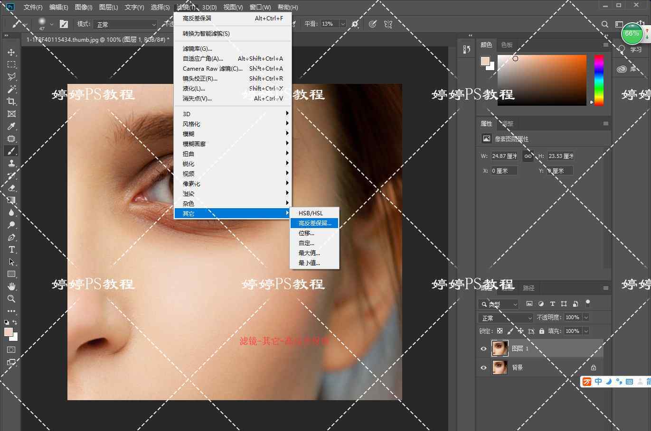Open the extra tools ellipsis menu

point(11,311)
